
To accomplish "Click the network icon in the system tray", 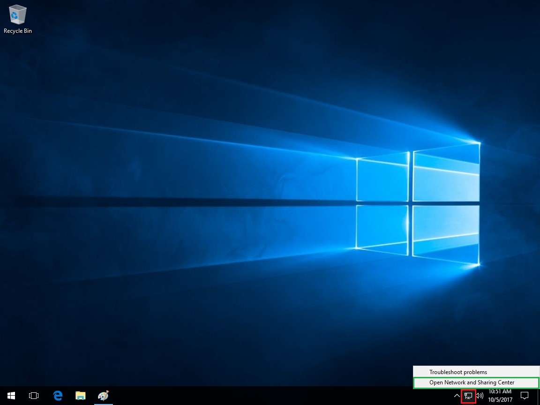I will pos(468,396).
